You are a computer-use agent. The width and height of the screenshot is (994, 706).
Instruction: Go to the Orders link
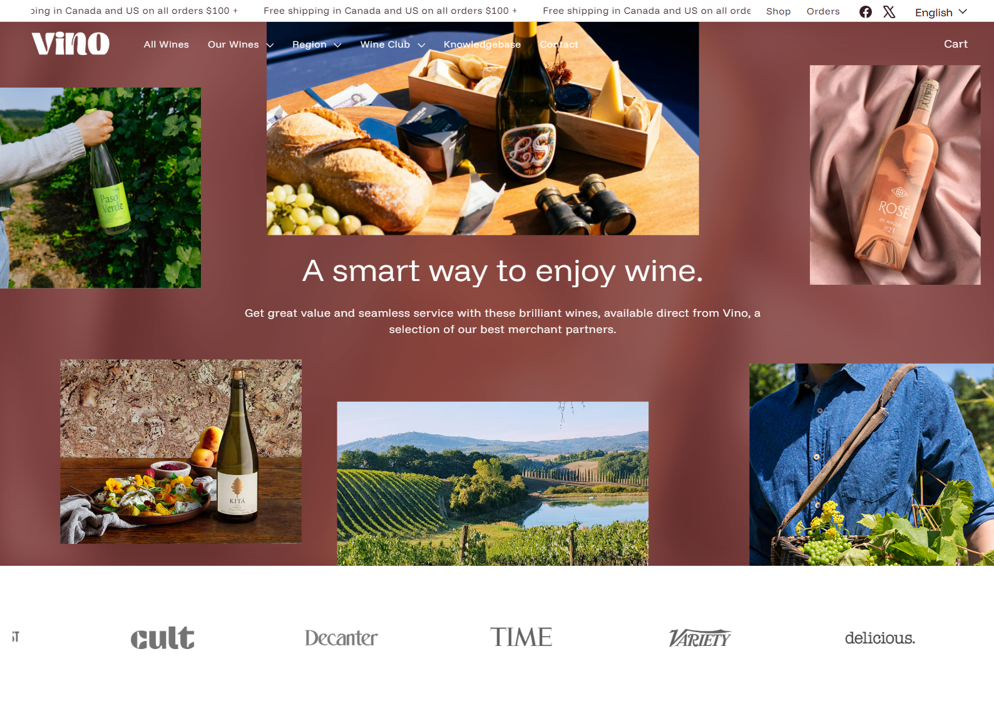(x=822, y=11)
